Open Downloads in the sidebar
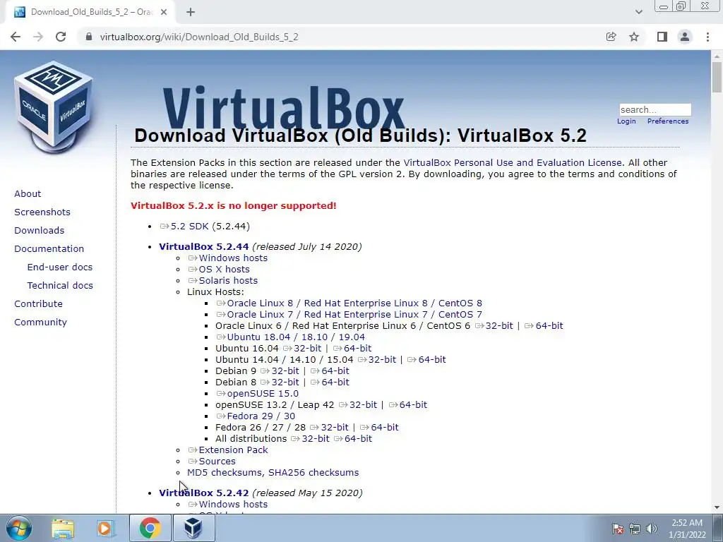The height and width of the screenshot is (542, 723). coord(40,231)
